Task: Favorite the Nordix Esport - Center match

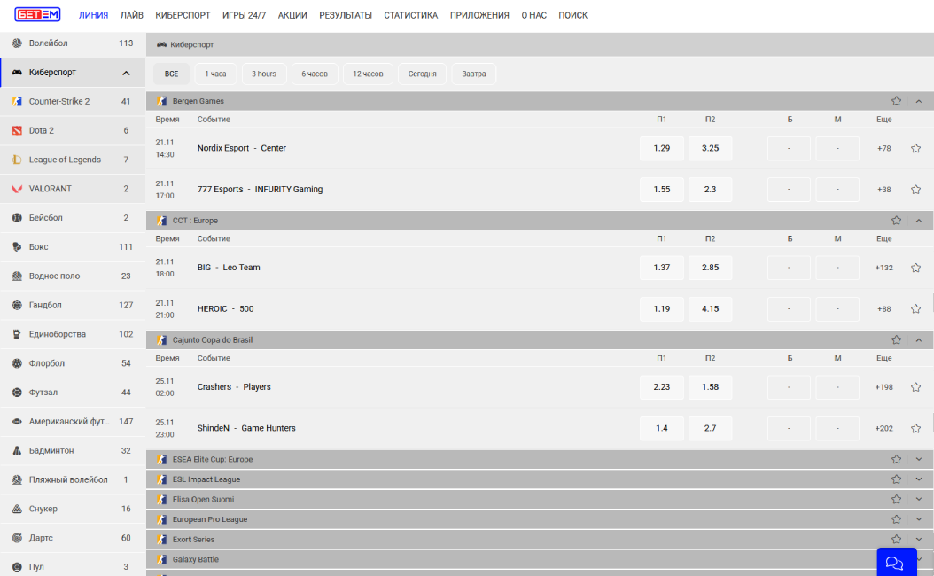Action: [915, 148]
